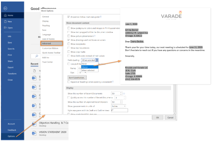Click info icon beside Recent Documents spinner
The width and height of the screenshot is (218, 142).
[x=124, y=94]
